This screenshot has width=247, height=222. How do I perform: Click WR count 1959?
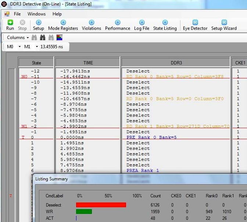(x=155, y=212)
